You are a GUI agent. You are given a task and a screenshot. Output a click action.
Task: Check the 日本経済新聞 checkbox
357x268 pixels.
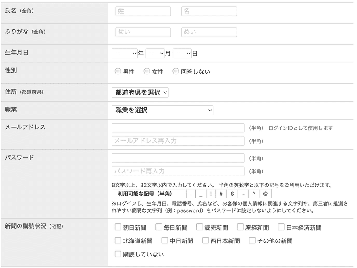coord(282,227)
